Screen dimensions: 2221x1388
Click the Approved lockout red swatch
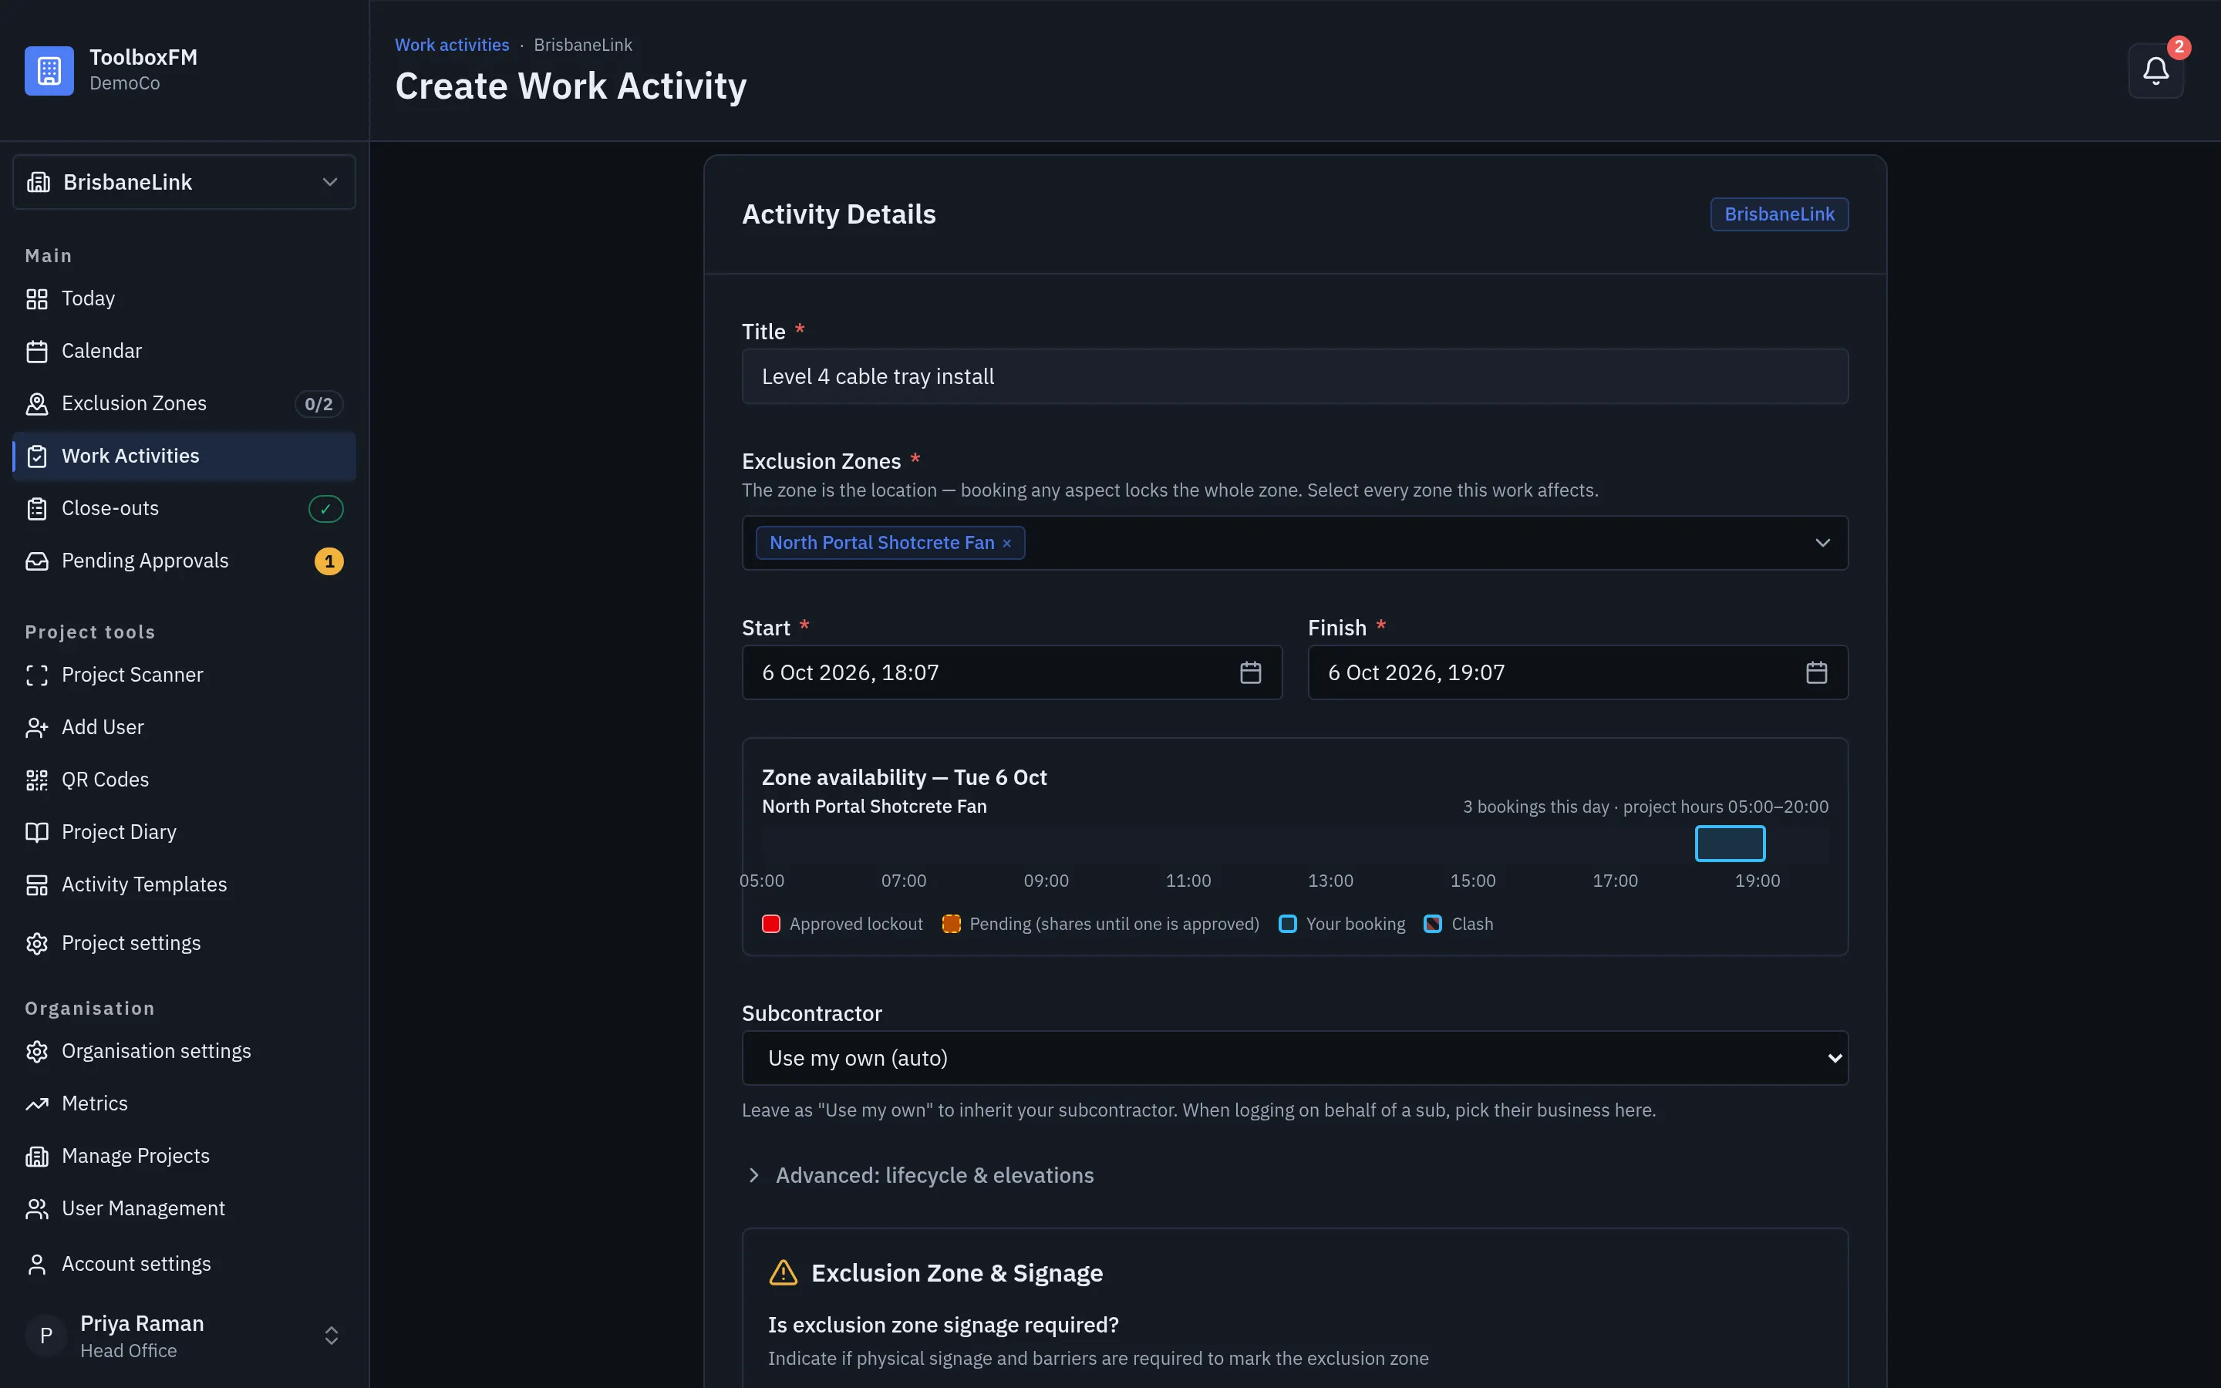(x=771, y=924)
